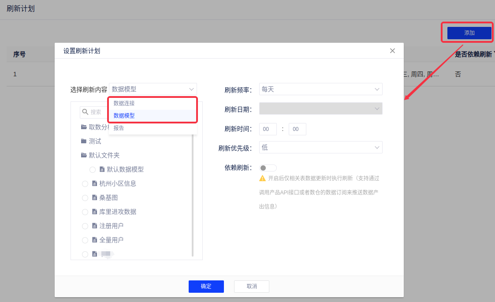
Task: Click the 测试 folder icon
Action: [x=84, y=141]
